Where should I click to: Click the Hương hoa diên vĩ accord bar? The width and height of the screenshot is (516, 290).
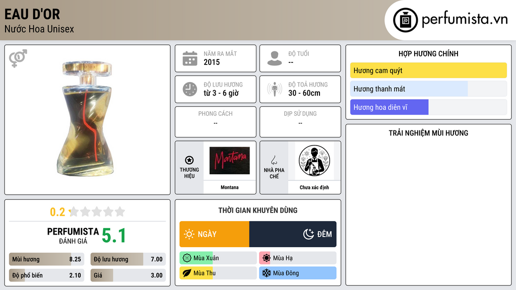click(x=428, y=107)
